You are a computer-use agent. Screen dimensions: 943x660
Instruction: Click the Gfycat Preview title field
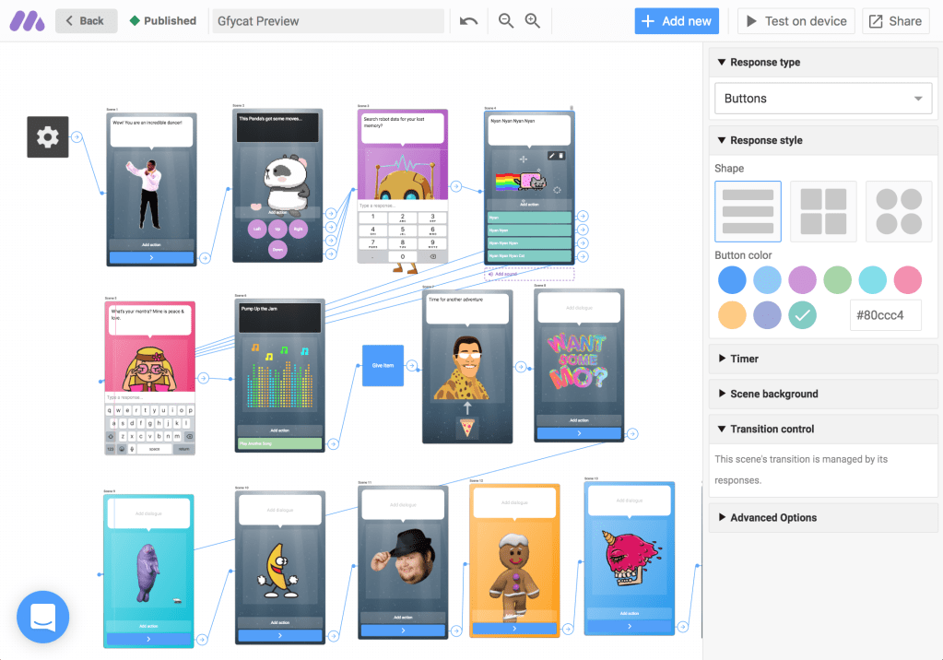point(327,21)
